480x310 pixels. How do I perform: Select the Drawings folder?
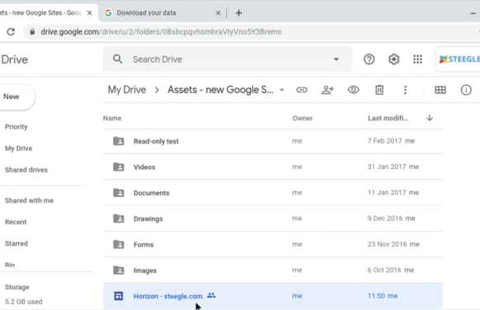pos(273,218)
